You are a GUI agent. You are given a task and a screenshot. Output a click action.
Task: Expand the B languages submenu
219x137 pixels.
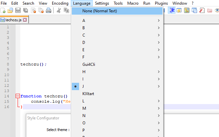click(x=117, y=28)
